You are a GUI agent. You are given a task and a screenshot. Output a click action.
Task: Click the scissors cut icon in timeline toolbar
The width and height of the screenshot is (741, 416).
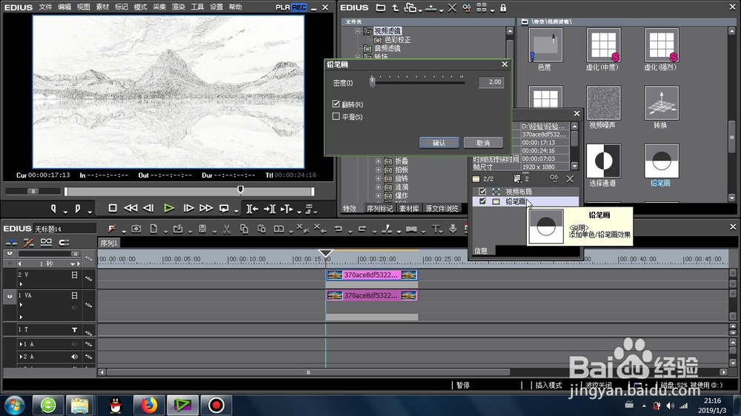227,229
